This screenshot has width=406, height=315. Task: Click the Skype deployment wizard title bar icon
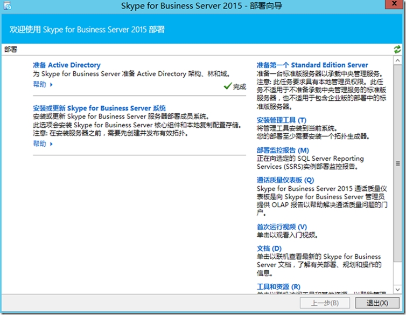[8, 5]
